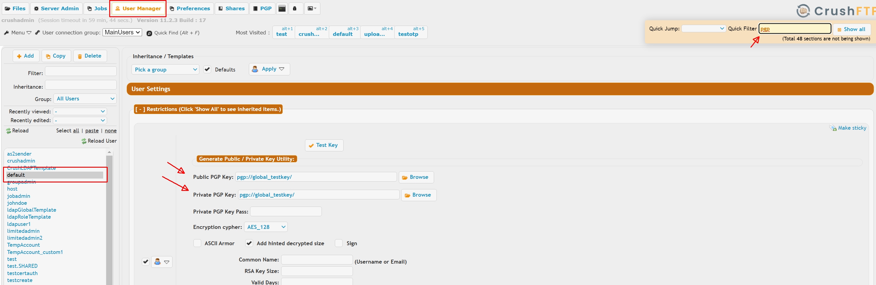Open most visited user 'test' (alt+1)
Image resolution: width=876 pixels, height=285 pixels.
tap(284, 32)
